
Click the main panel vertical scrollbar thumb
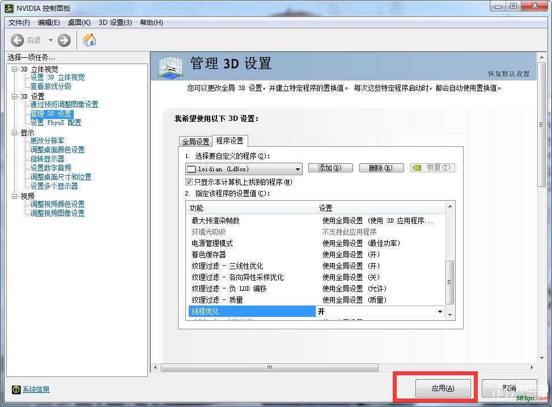[541, 125]
